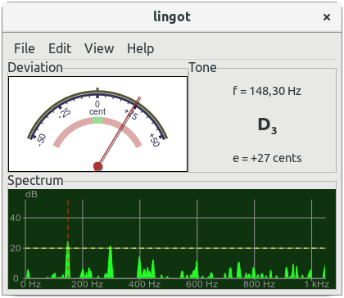Open the Edit menu
The height and width of the screenshot is (298, 344).
coord(60,48)
